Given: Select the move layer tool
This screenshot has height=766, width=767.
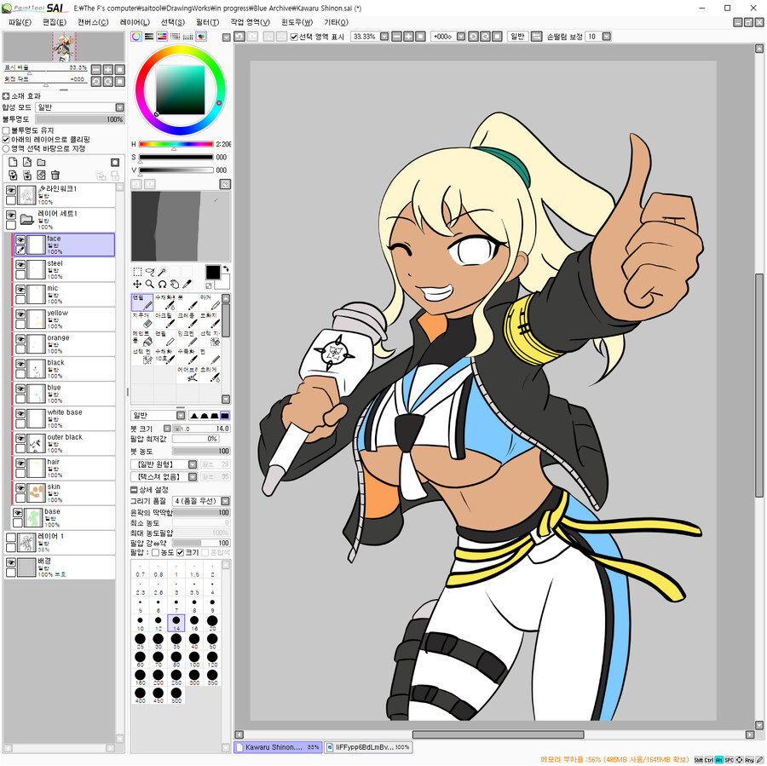Looking at the screenshot, I should pyautogui.click(x=137, y=284).
